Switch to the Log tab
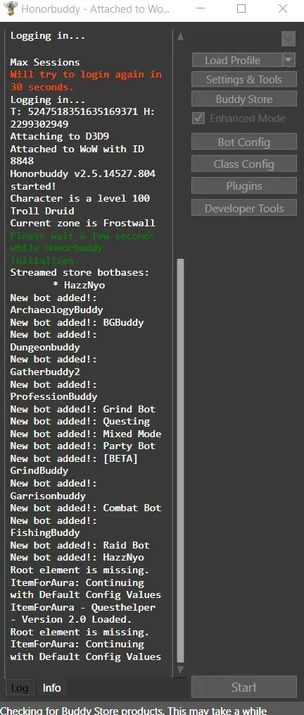Viewport: 304px width, 715px height. [20, 688]
